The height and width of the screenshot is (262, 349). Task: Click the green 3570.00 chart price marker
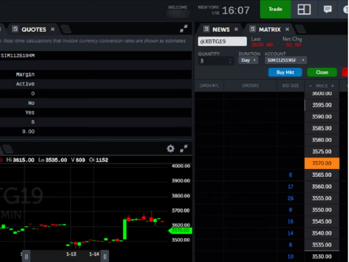pos(180,231)
